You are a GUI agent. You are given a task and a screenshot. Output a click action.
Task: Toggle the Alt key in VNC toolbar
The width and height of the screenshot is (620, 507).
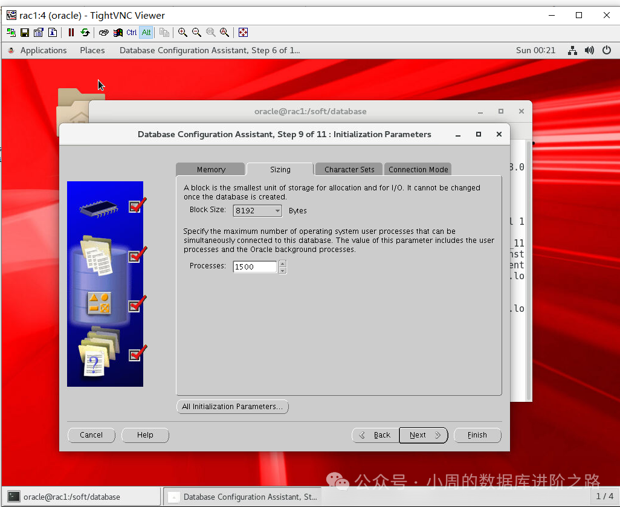146,33
